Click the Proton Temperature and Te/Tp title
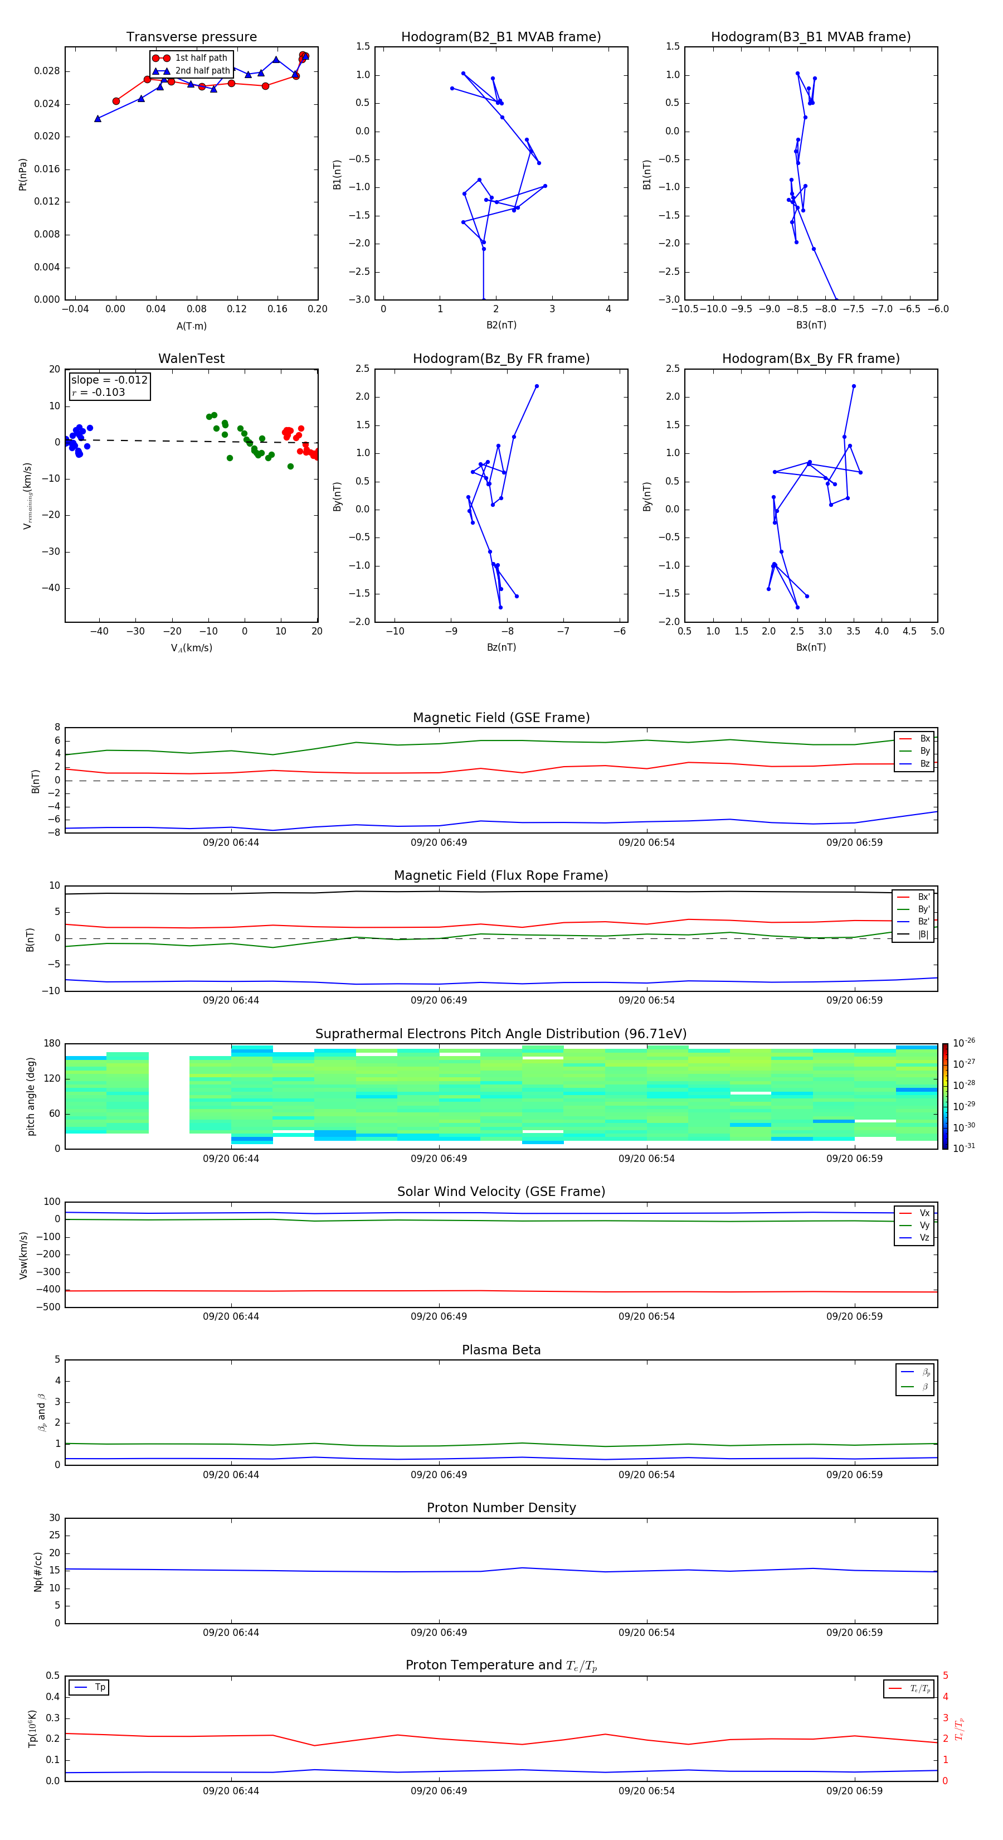Viewport: 1003px width, 1840px height. tap(501, 1665)
